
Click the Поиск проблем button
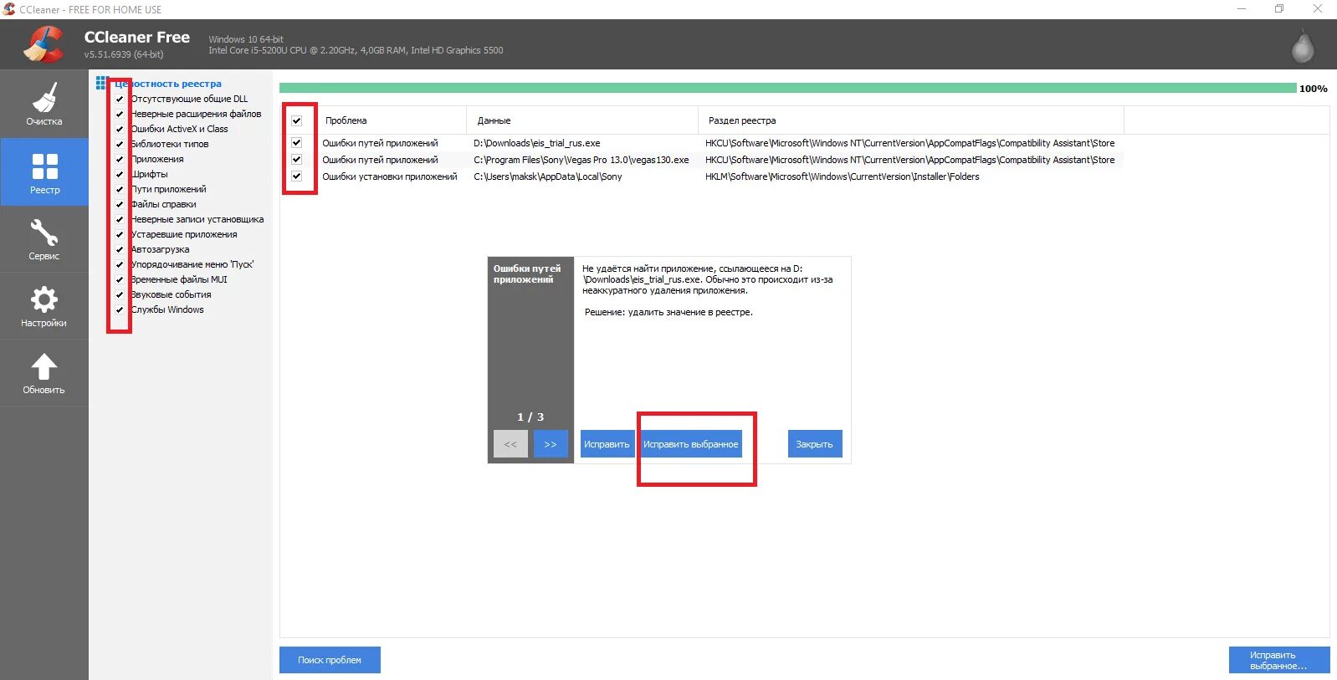[x=330, y=660]
